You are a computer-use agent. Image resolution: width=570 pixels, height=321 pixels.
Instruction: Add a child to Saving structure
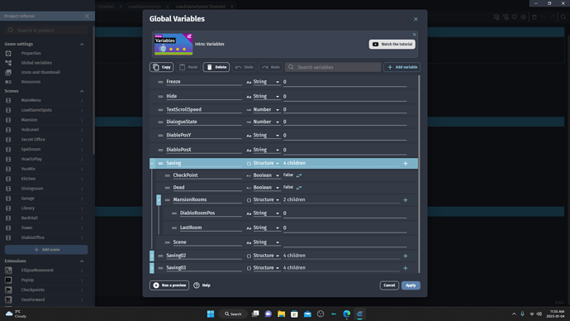406,164
